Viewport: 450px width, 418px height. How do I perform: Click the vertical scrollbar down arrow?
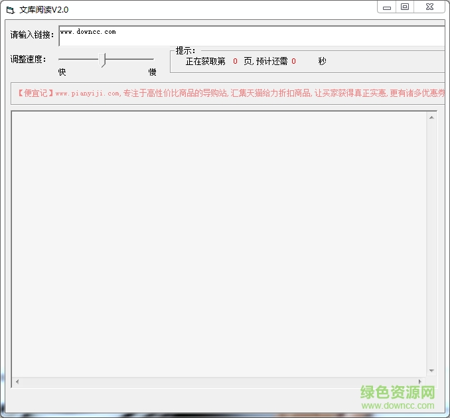click(431, 370)
